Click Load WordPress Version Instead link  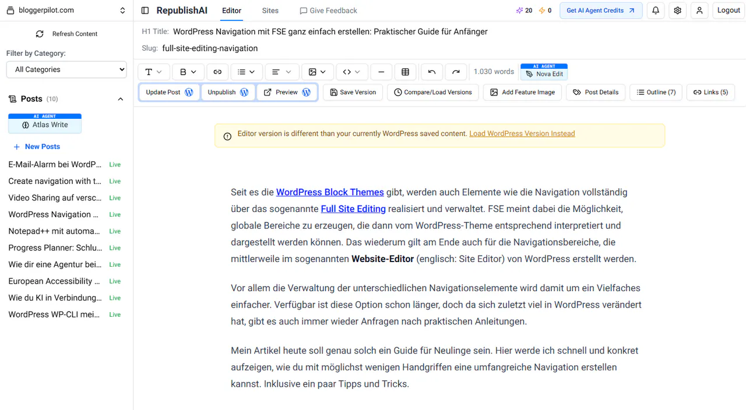522,133
